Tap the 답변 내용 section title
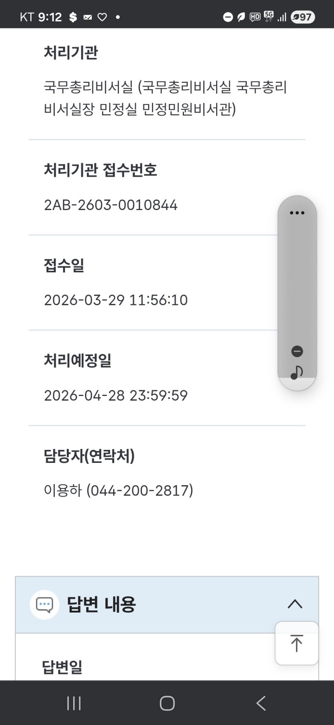 point(102,605)
